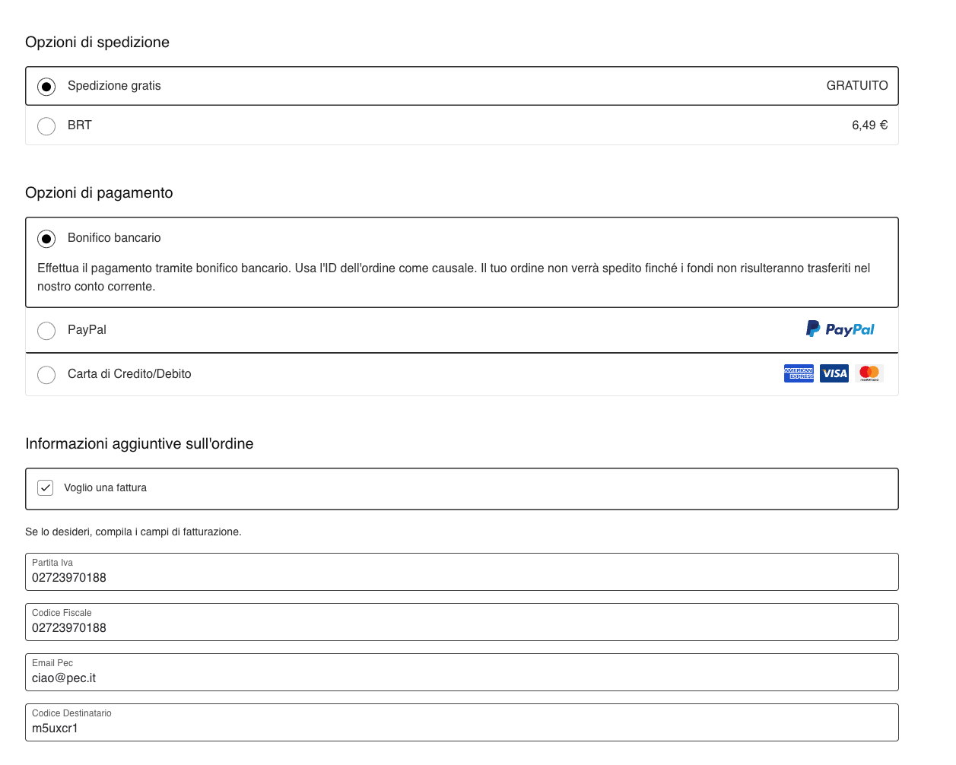Click the Visa card icon
This screenshot has width=956, height=765.
tap(834, 373)
